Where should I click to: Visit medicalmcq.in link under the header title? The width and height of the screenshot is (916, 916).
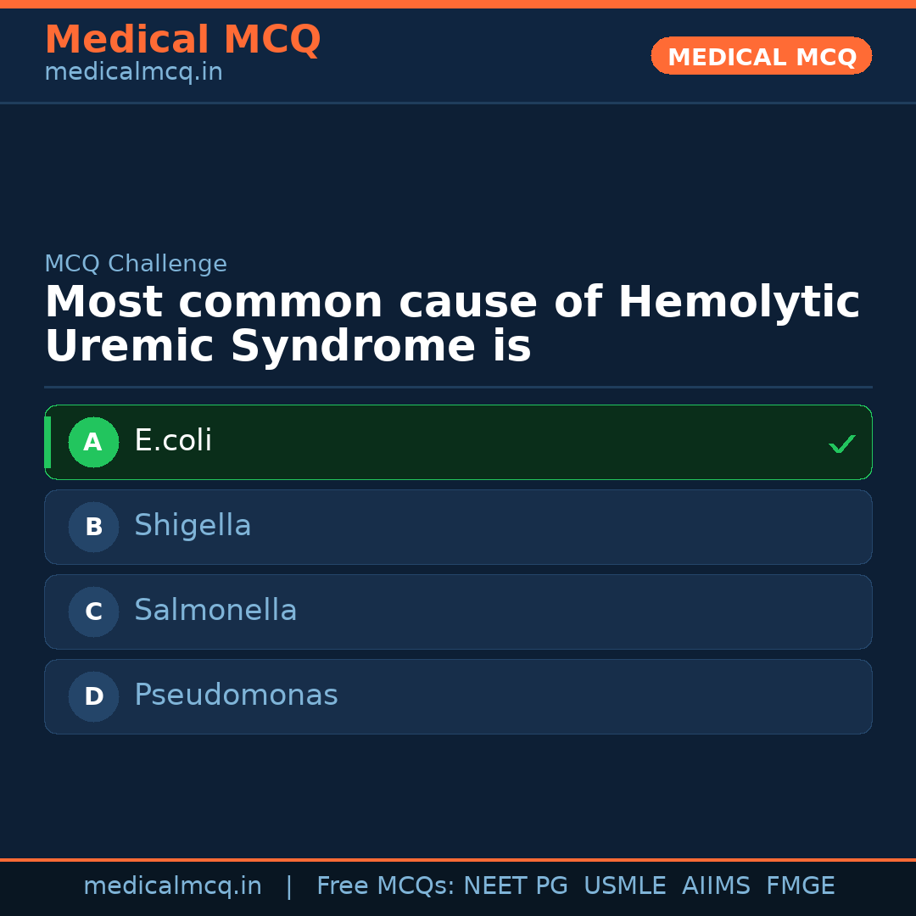pyautogui.click(x=133, y=73)
